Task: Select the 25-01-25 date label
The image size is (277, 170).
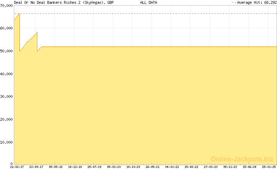Action: click(x=269, y=167)
